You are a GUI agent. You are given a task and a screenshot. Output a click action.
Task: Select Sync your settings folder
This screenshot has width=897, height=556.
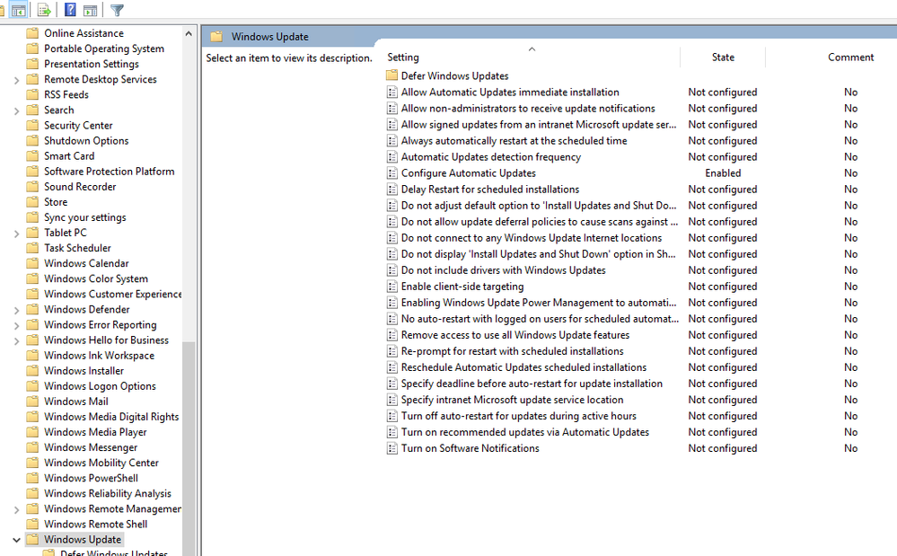85,217
